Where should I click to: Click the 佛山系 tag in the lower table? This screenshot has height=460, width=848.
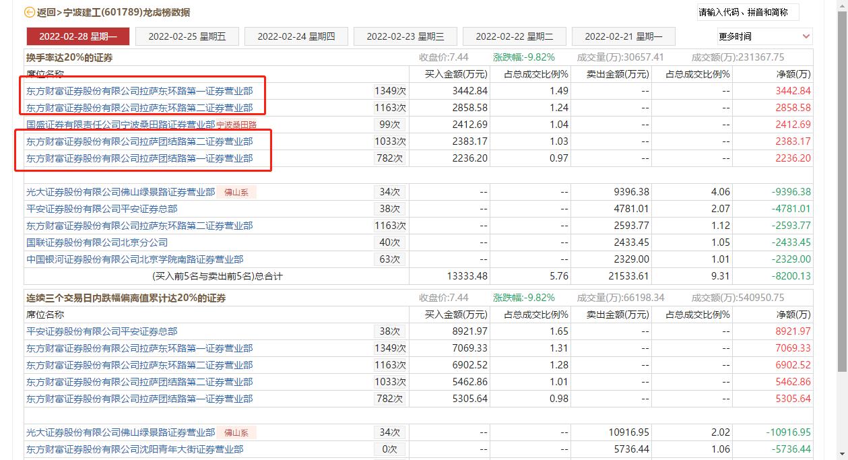236,431
